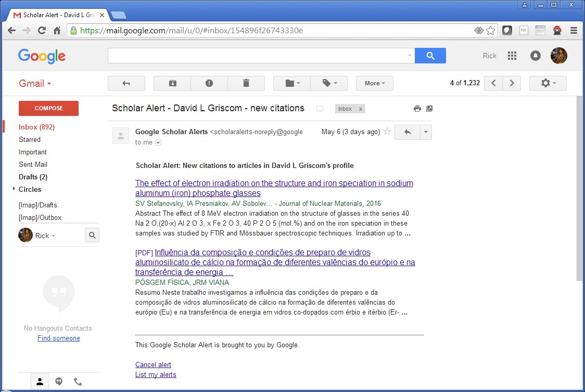Image resolution: width=585 pixels, height=392 pixels.
Task: Go to the older email arrow
Action: pyautogui.click(x=512, y=83)
